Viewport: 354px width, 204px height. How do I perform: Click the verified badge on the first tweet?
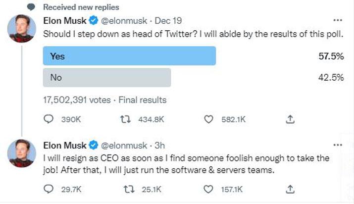(93, 20)
